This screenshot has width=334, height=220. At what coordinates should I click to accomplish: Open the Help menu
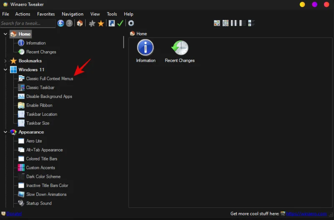click(x=129, y=14)
